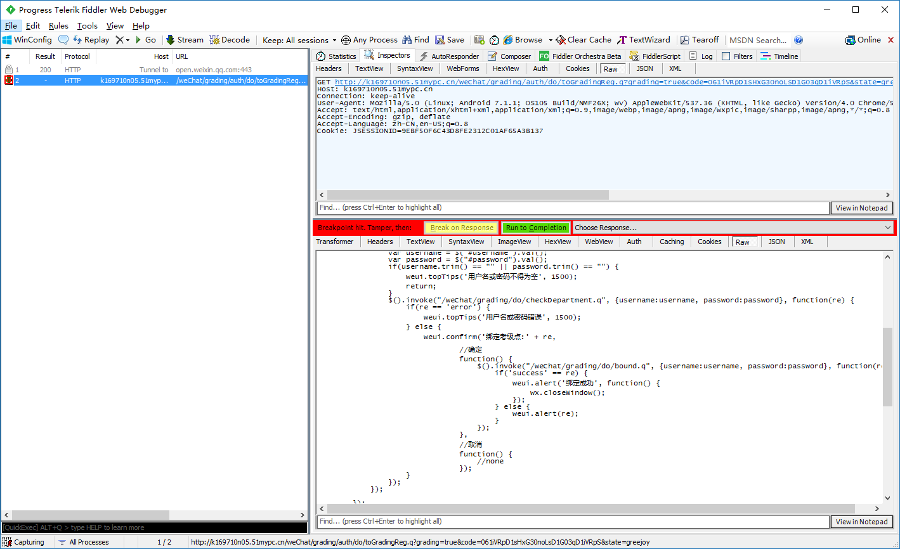The height and width of the screenshot is (549, 900).
Task: Select the response ImageView tab
Action: point(514,242)
